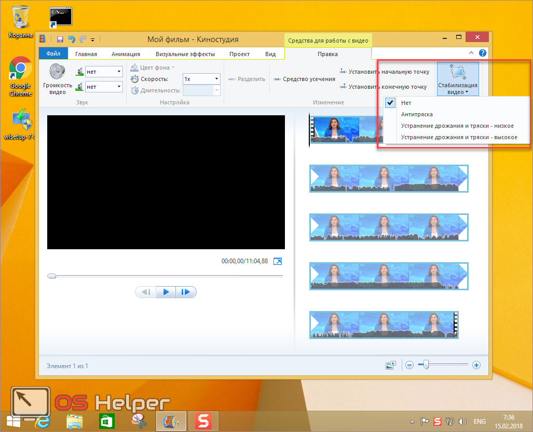
Task: Open the Анимация tab
Action: pyautogui.click(x=126, y=54)
